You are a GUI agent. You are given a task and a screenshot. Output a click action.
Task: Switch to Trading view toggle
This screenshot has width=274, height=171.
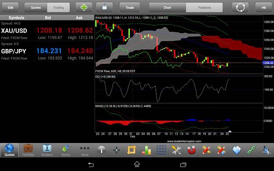[58, 7]
